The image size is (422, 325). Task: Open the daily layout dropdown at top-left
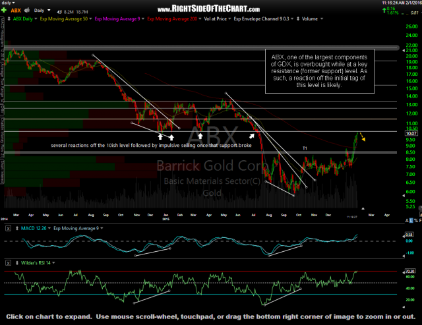[13, 3]
